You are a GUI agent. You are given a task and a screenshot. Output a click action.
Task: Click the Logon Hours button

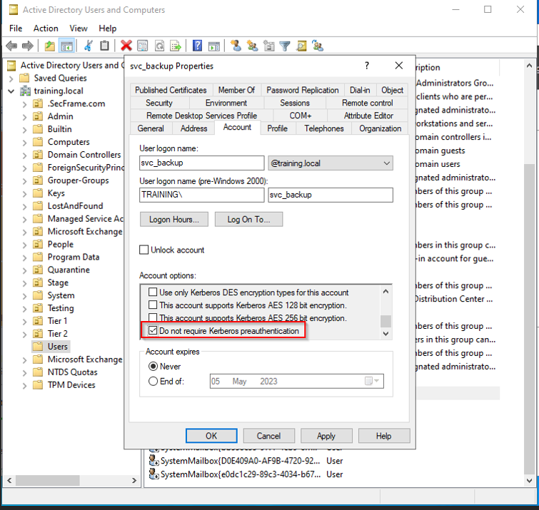174,219
